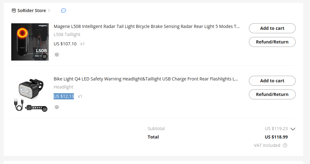Click the Bike Light Q4 product thumbnail

pyautogui.click(x=30, y=94)
